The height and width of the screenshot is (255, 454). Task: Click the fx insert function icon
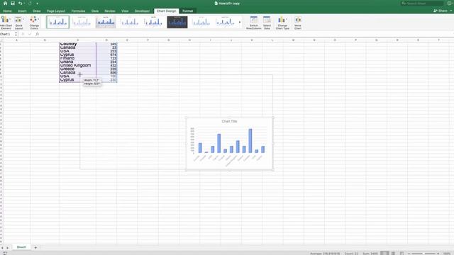coord(37,34)
